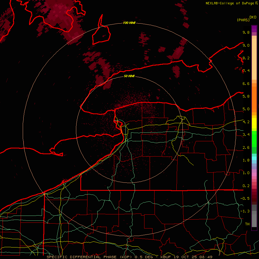The height and width of the screenshot is (259, 259).
Task: Click the 9.8 value on the scale
Action: [x=246, y=33]
